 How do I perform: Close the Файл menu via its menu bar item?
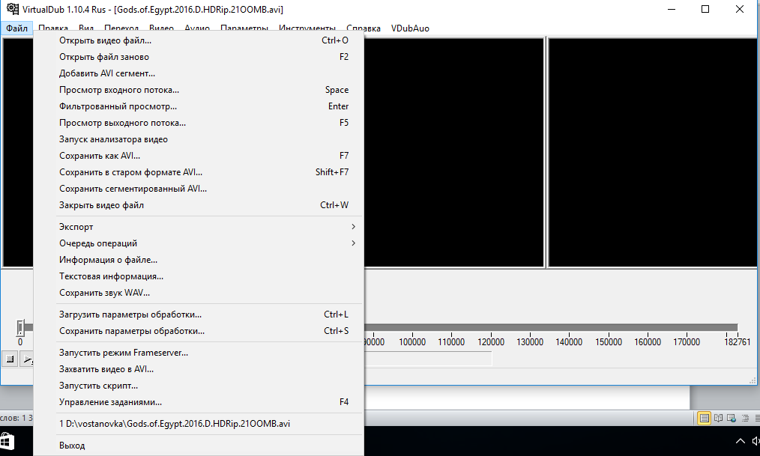click(17, 28)
